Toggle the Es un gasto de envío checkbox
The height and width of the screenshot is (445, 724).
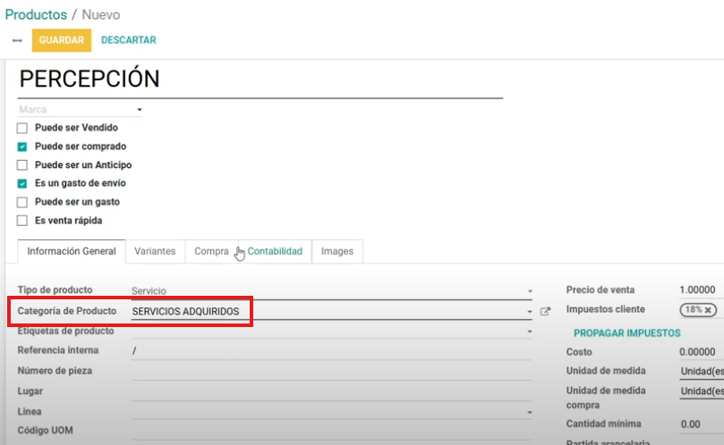pos(22,183)
